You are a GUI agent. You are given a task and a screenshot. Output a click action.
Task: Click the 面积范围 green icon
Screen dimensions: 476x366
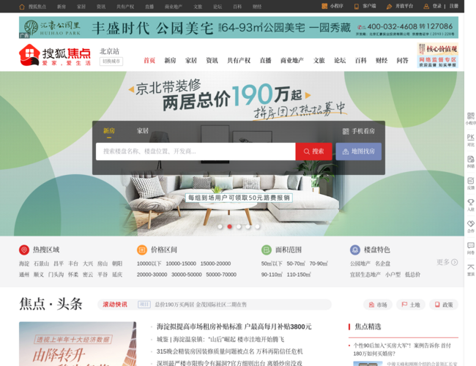[267, 250]
